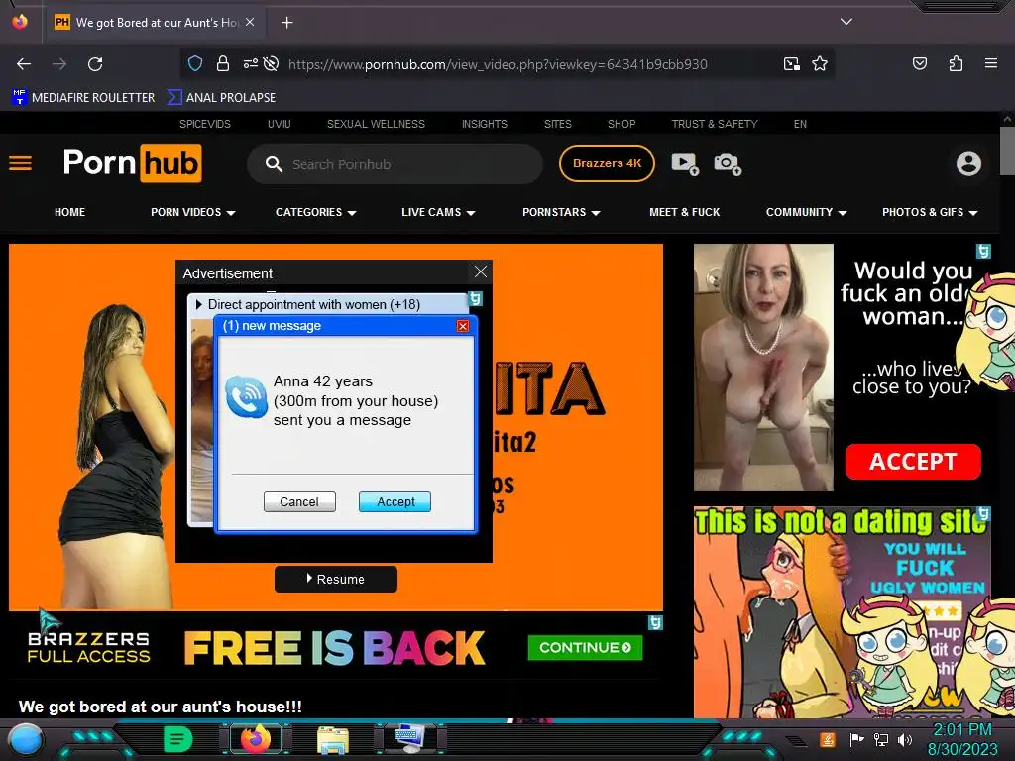This screenshot has width=1015, height=761.
Task: Open the Uviu top link
Action: coord(279,124)
